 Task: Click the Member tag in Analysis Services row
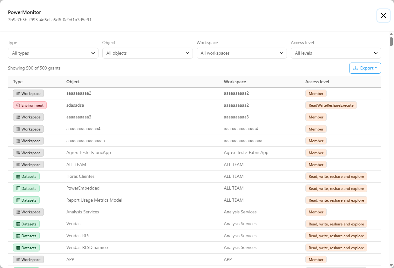click(x=316, y=212)
